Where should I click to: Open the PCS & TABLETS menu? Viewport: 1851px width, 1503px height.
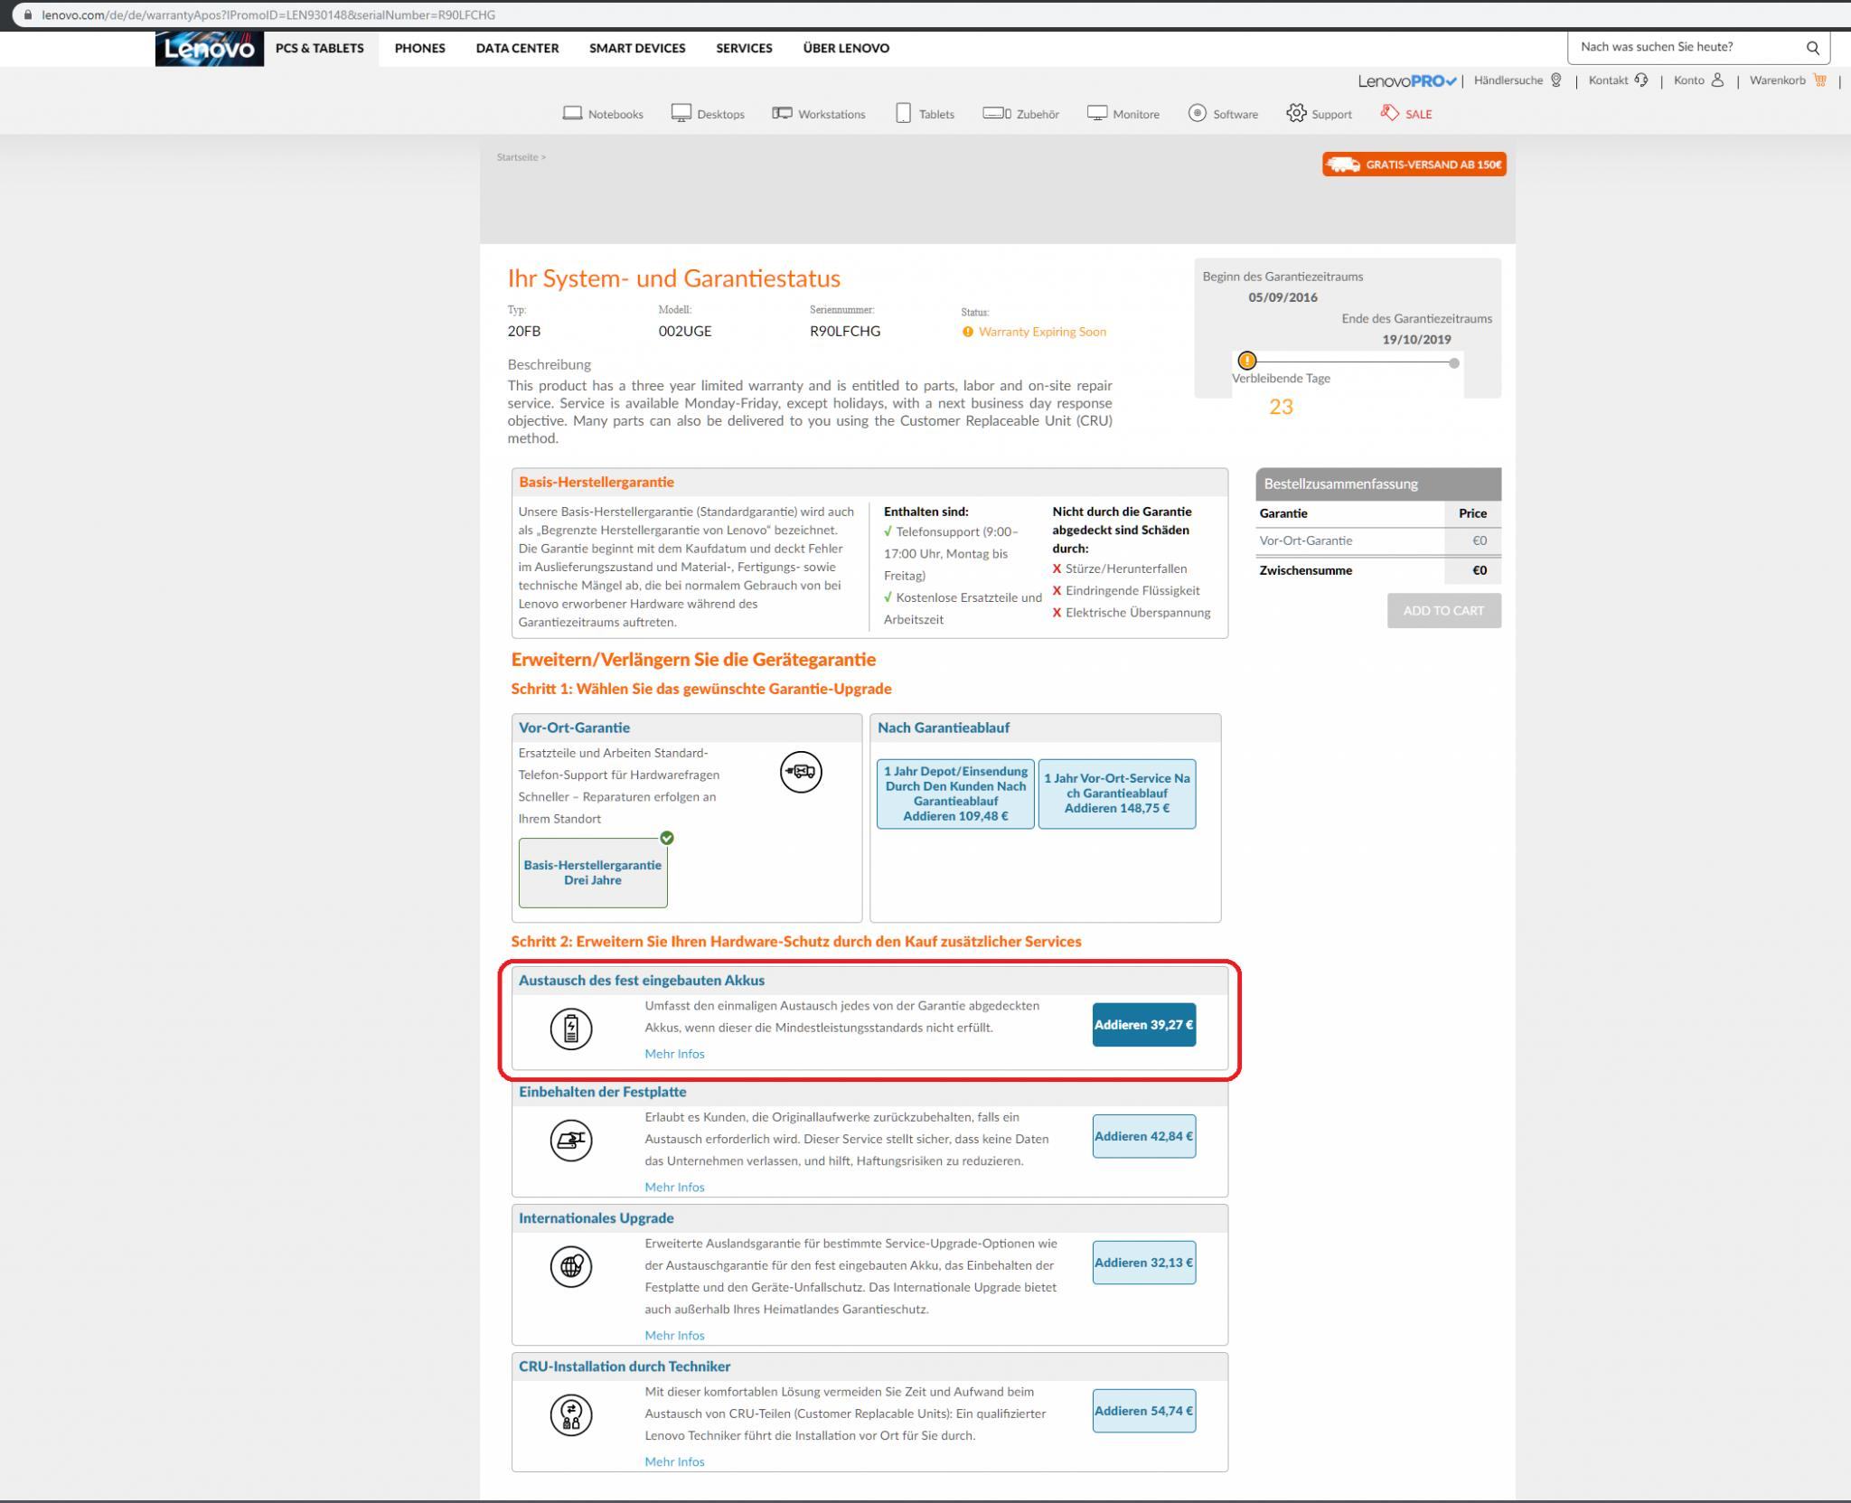320,48
